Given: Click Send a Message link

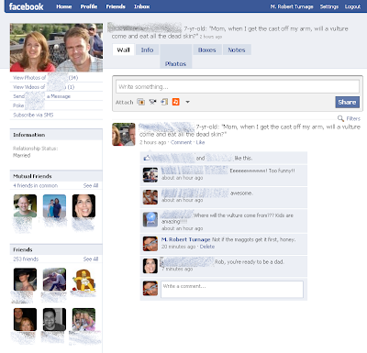Looking at the screenshot, I should (x=41, y=96).
